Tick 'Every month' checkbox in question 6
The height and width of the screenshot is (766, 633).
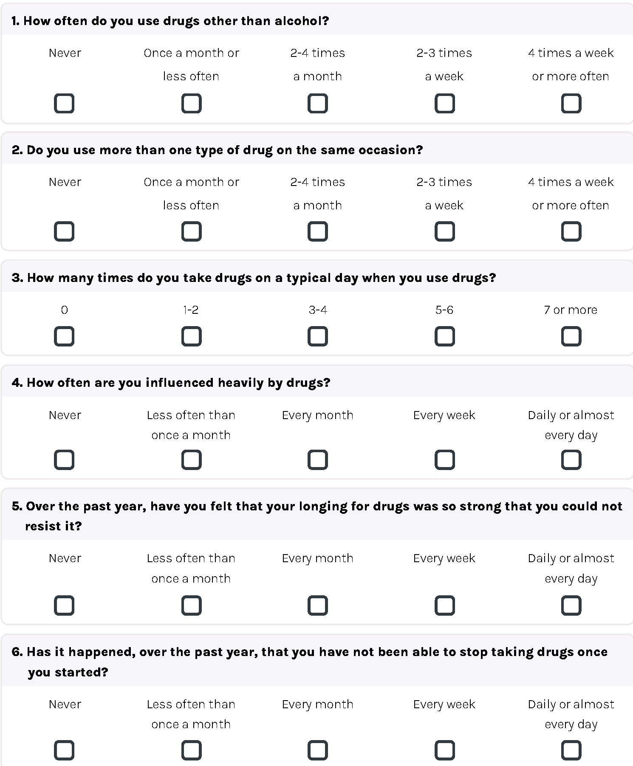pyautogui.click(x=318, y=751)
